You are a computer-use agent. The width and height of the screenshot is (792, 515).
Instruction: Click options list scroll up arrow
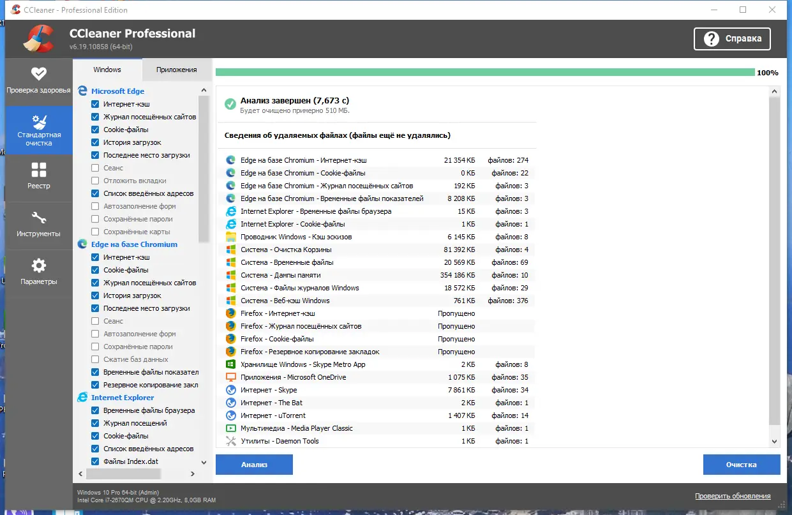pyautogui.click(x=204, y=91)
